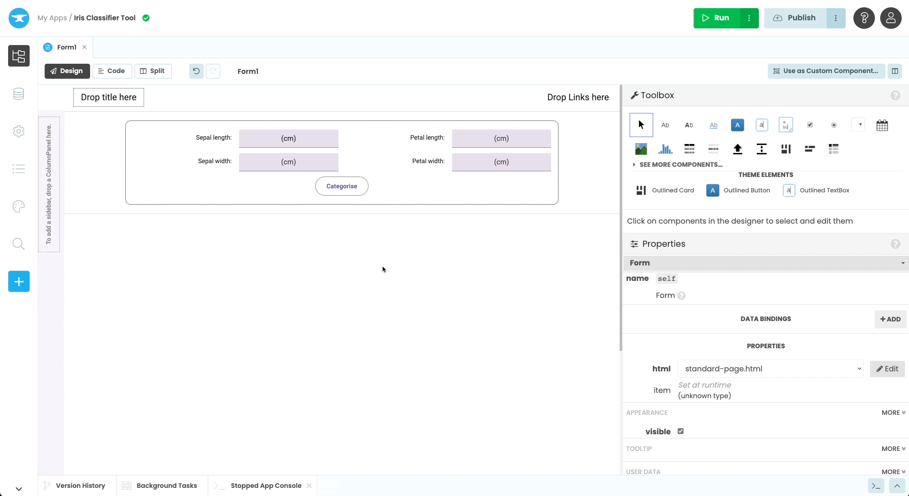Select the html standard-page.html dropdown
Viewport: 909px width, 496px height.
click(x=772, y=368)
